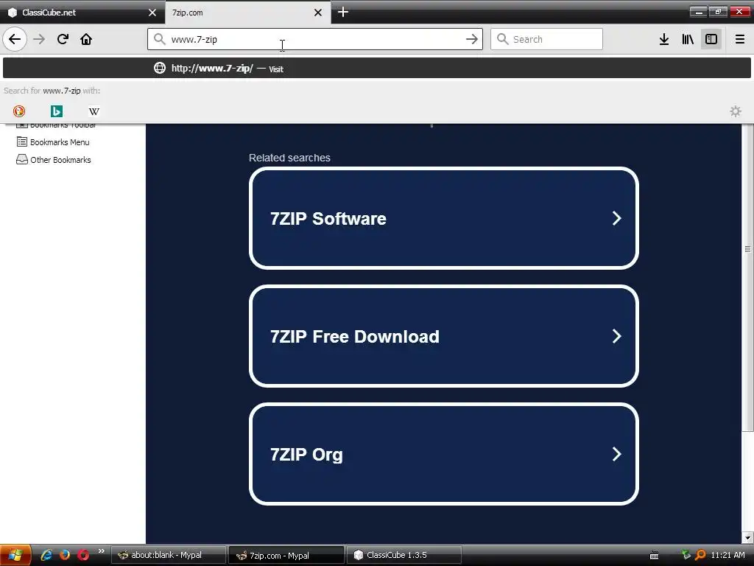This screenshot has height=566, width=754.
Task: Close the 7zip.com tab
Action: pos(318,13)
